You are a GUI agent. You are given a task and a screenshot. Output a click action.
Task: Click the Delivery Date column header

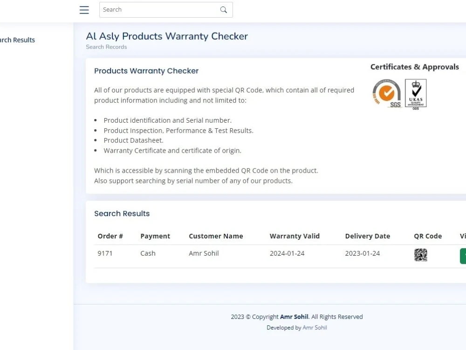point(367,236)
